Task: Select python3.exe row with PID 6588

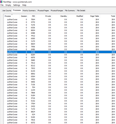Action: 62,33
